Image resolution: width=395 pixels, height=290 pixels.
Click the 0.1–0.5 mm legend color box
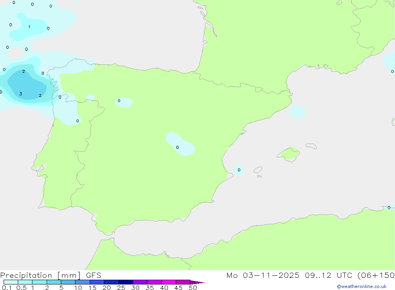pyautogui.click(x=11, y=282)
